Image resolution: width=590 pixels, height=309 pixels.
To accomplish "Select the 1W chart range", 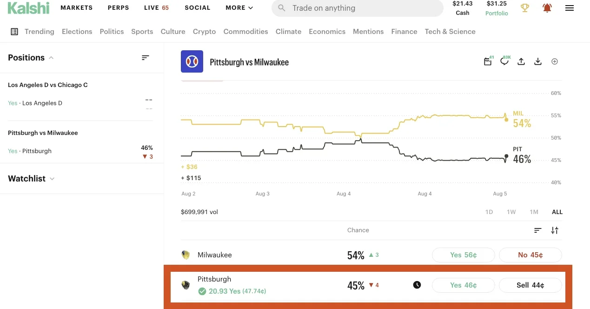I will 511,212.
